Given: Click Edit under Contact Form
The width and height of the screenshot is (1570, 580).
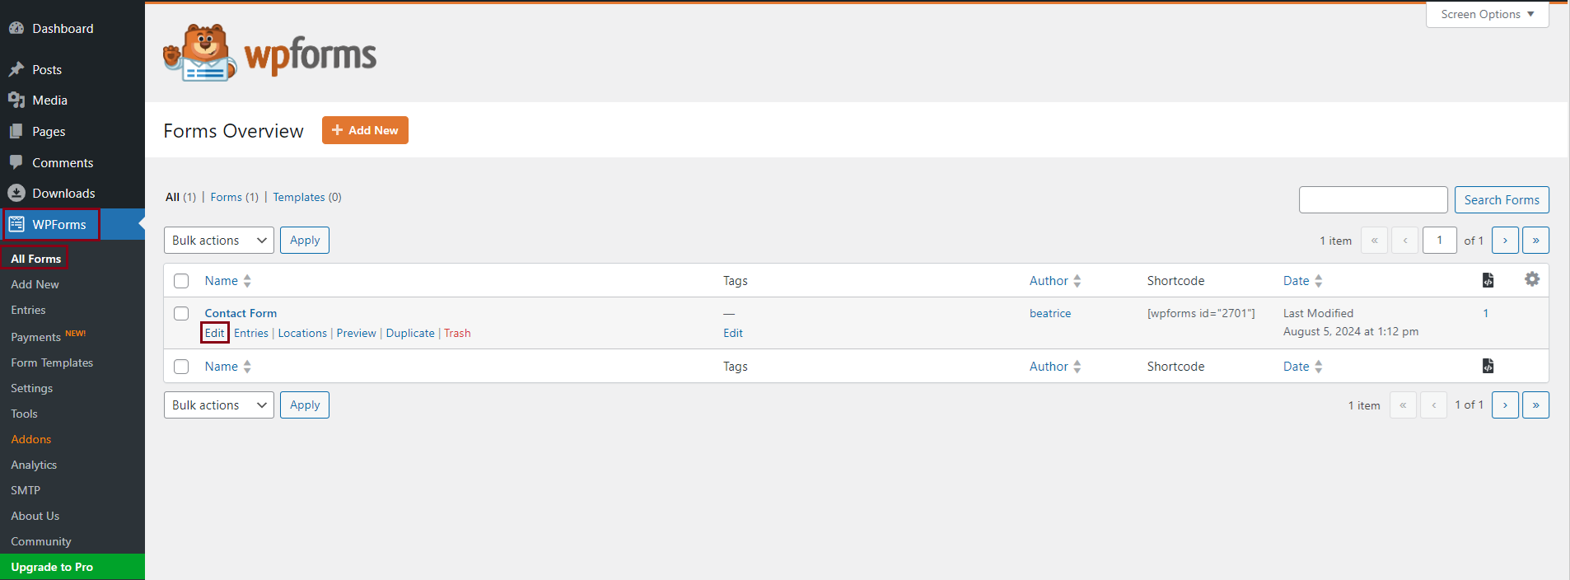Looking at the screenshot, I should click(x=214, y=333).
